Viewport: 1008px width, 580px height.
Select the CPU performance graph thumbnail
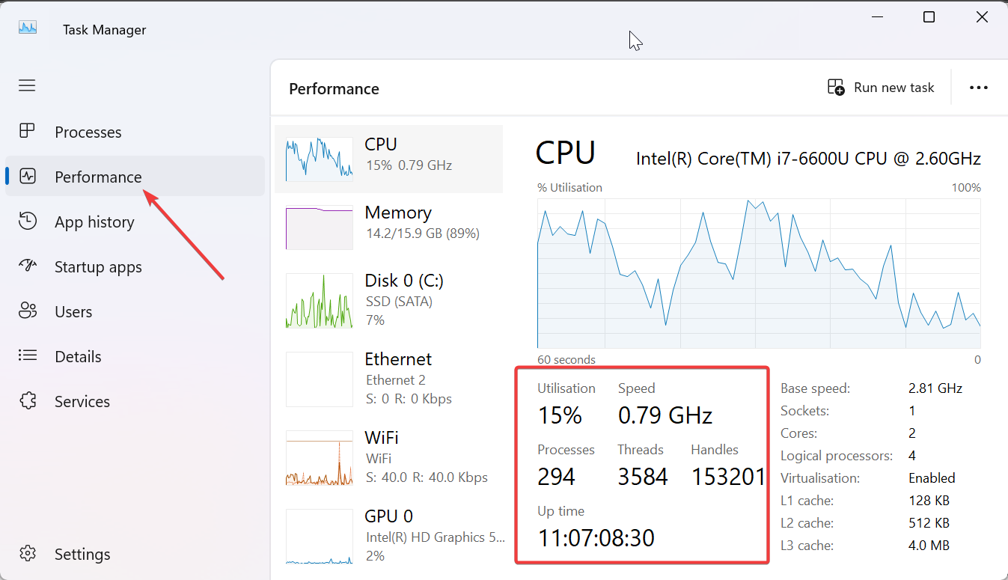tap(319, 156)
